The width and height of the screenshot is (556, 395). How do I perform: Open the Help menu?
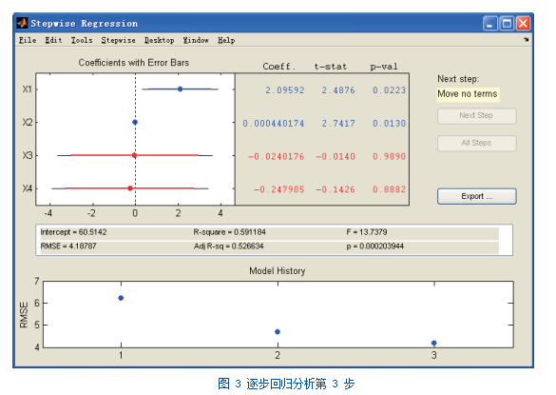pos(226,40)
